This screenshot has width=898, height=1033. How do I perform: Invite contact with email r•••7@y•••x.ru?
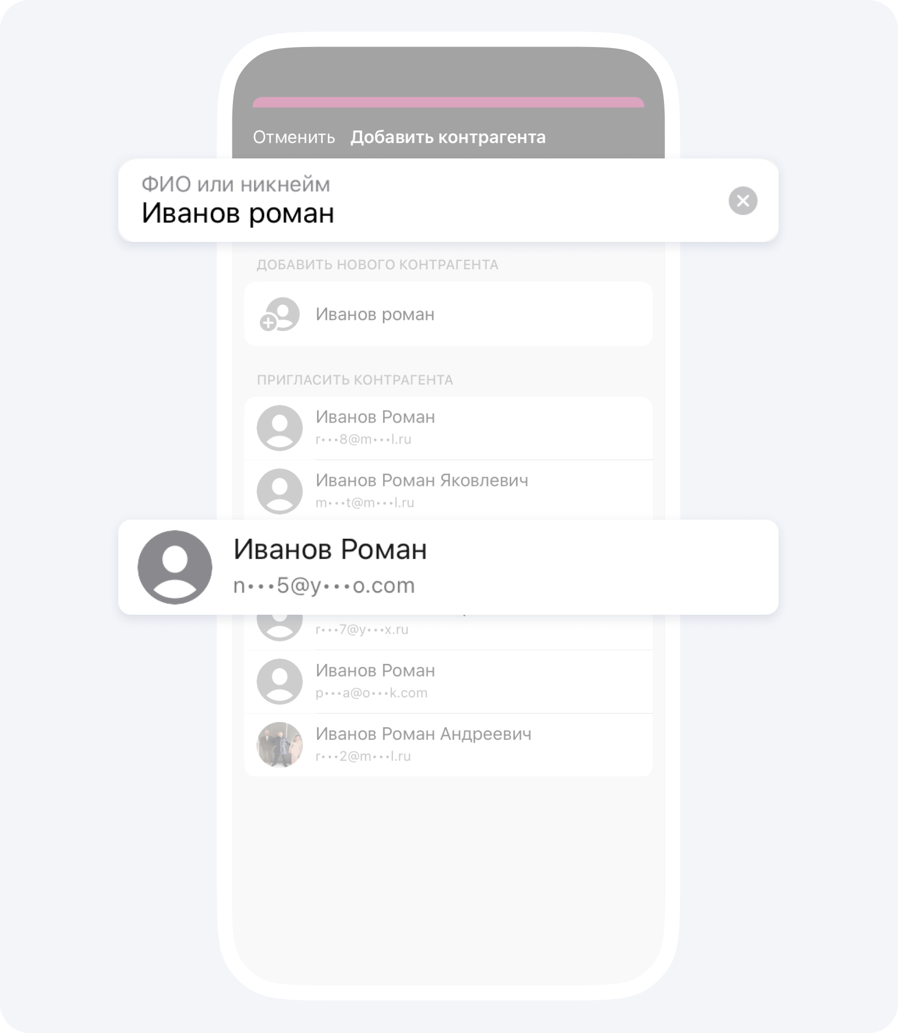pos(448,632)
